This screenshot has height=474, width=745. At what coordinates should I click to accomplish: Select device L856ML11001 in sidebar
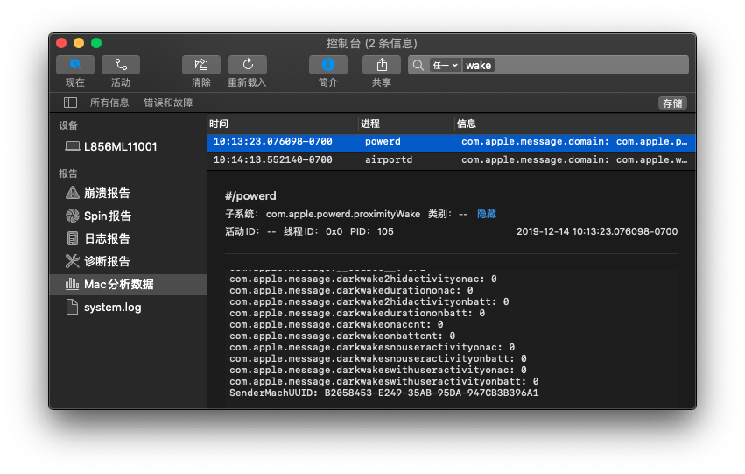120,146
